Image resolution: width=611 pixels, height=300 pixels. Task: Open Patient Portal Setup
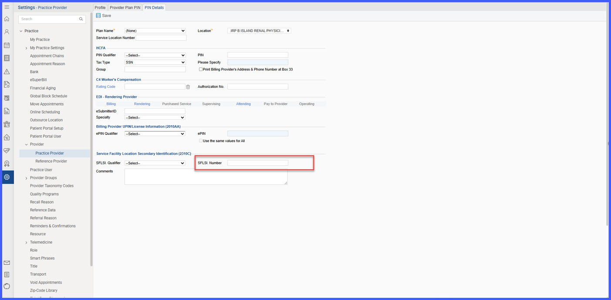(x=47, y=128)
